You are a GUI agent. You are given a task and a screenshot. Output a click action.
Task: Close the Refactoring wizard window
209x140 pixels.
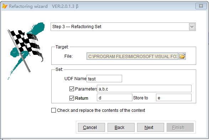(x=201, y=6)
